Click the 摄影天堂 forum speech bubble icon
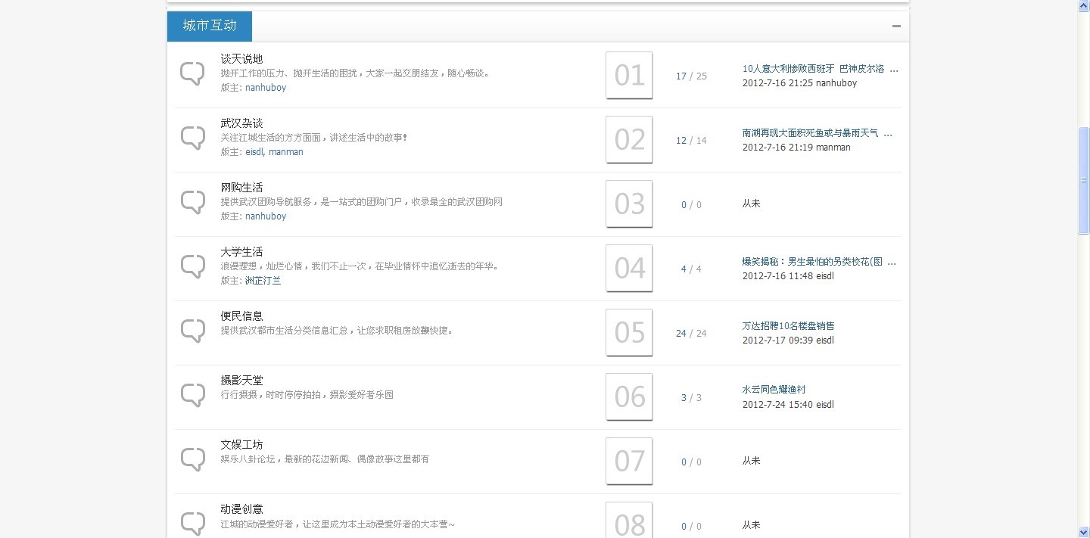 click(x=193, y=394)
